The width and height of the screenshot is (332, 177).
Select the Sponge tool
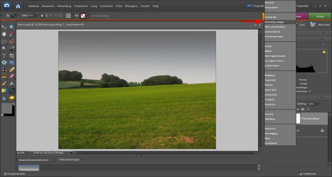point(12,98)
